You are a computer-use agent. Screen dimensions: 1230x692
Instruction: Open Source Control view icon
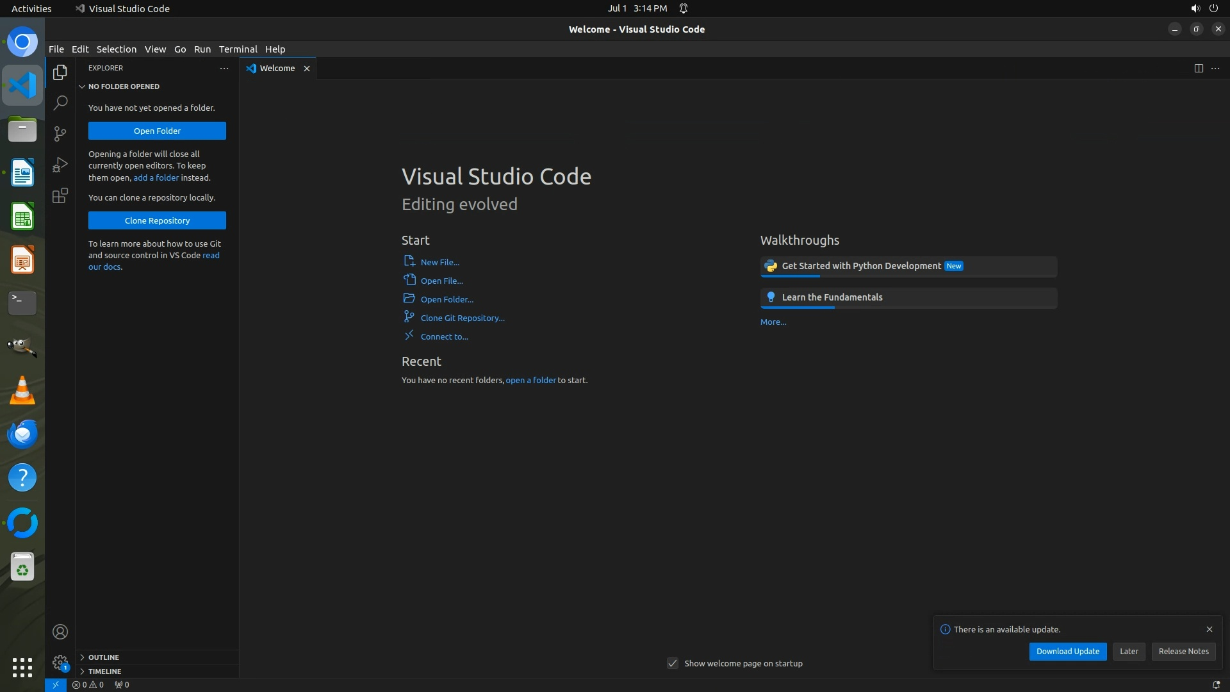[60, 133]
